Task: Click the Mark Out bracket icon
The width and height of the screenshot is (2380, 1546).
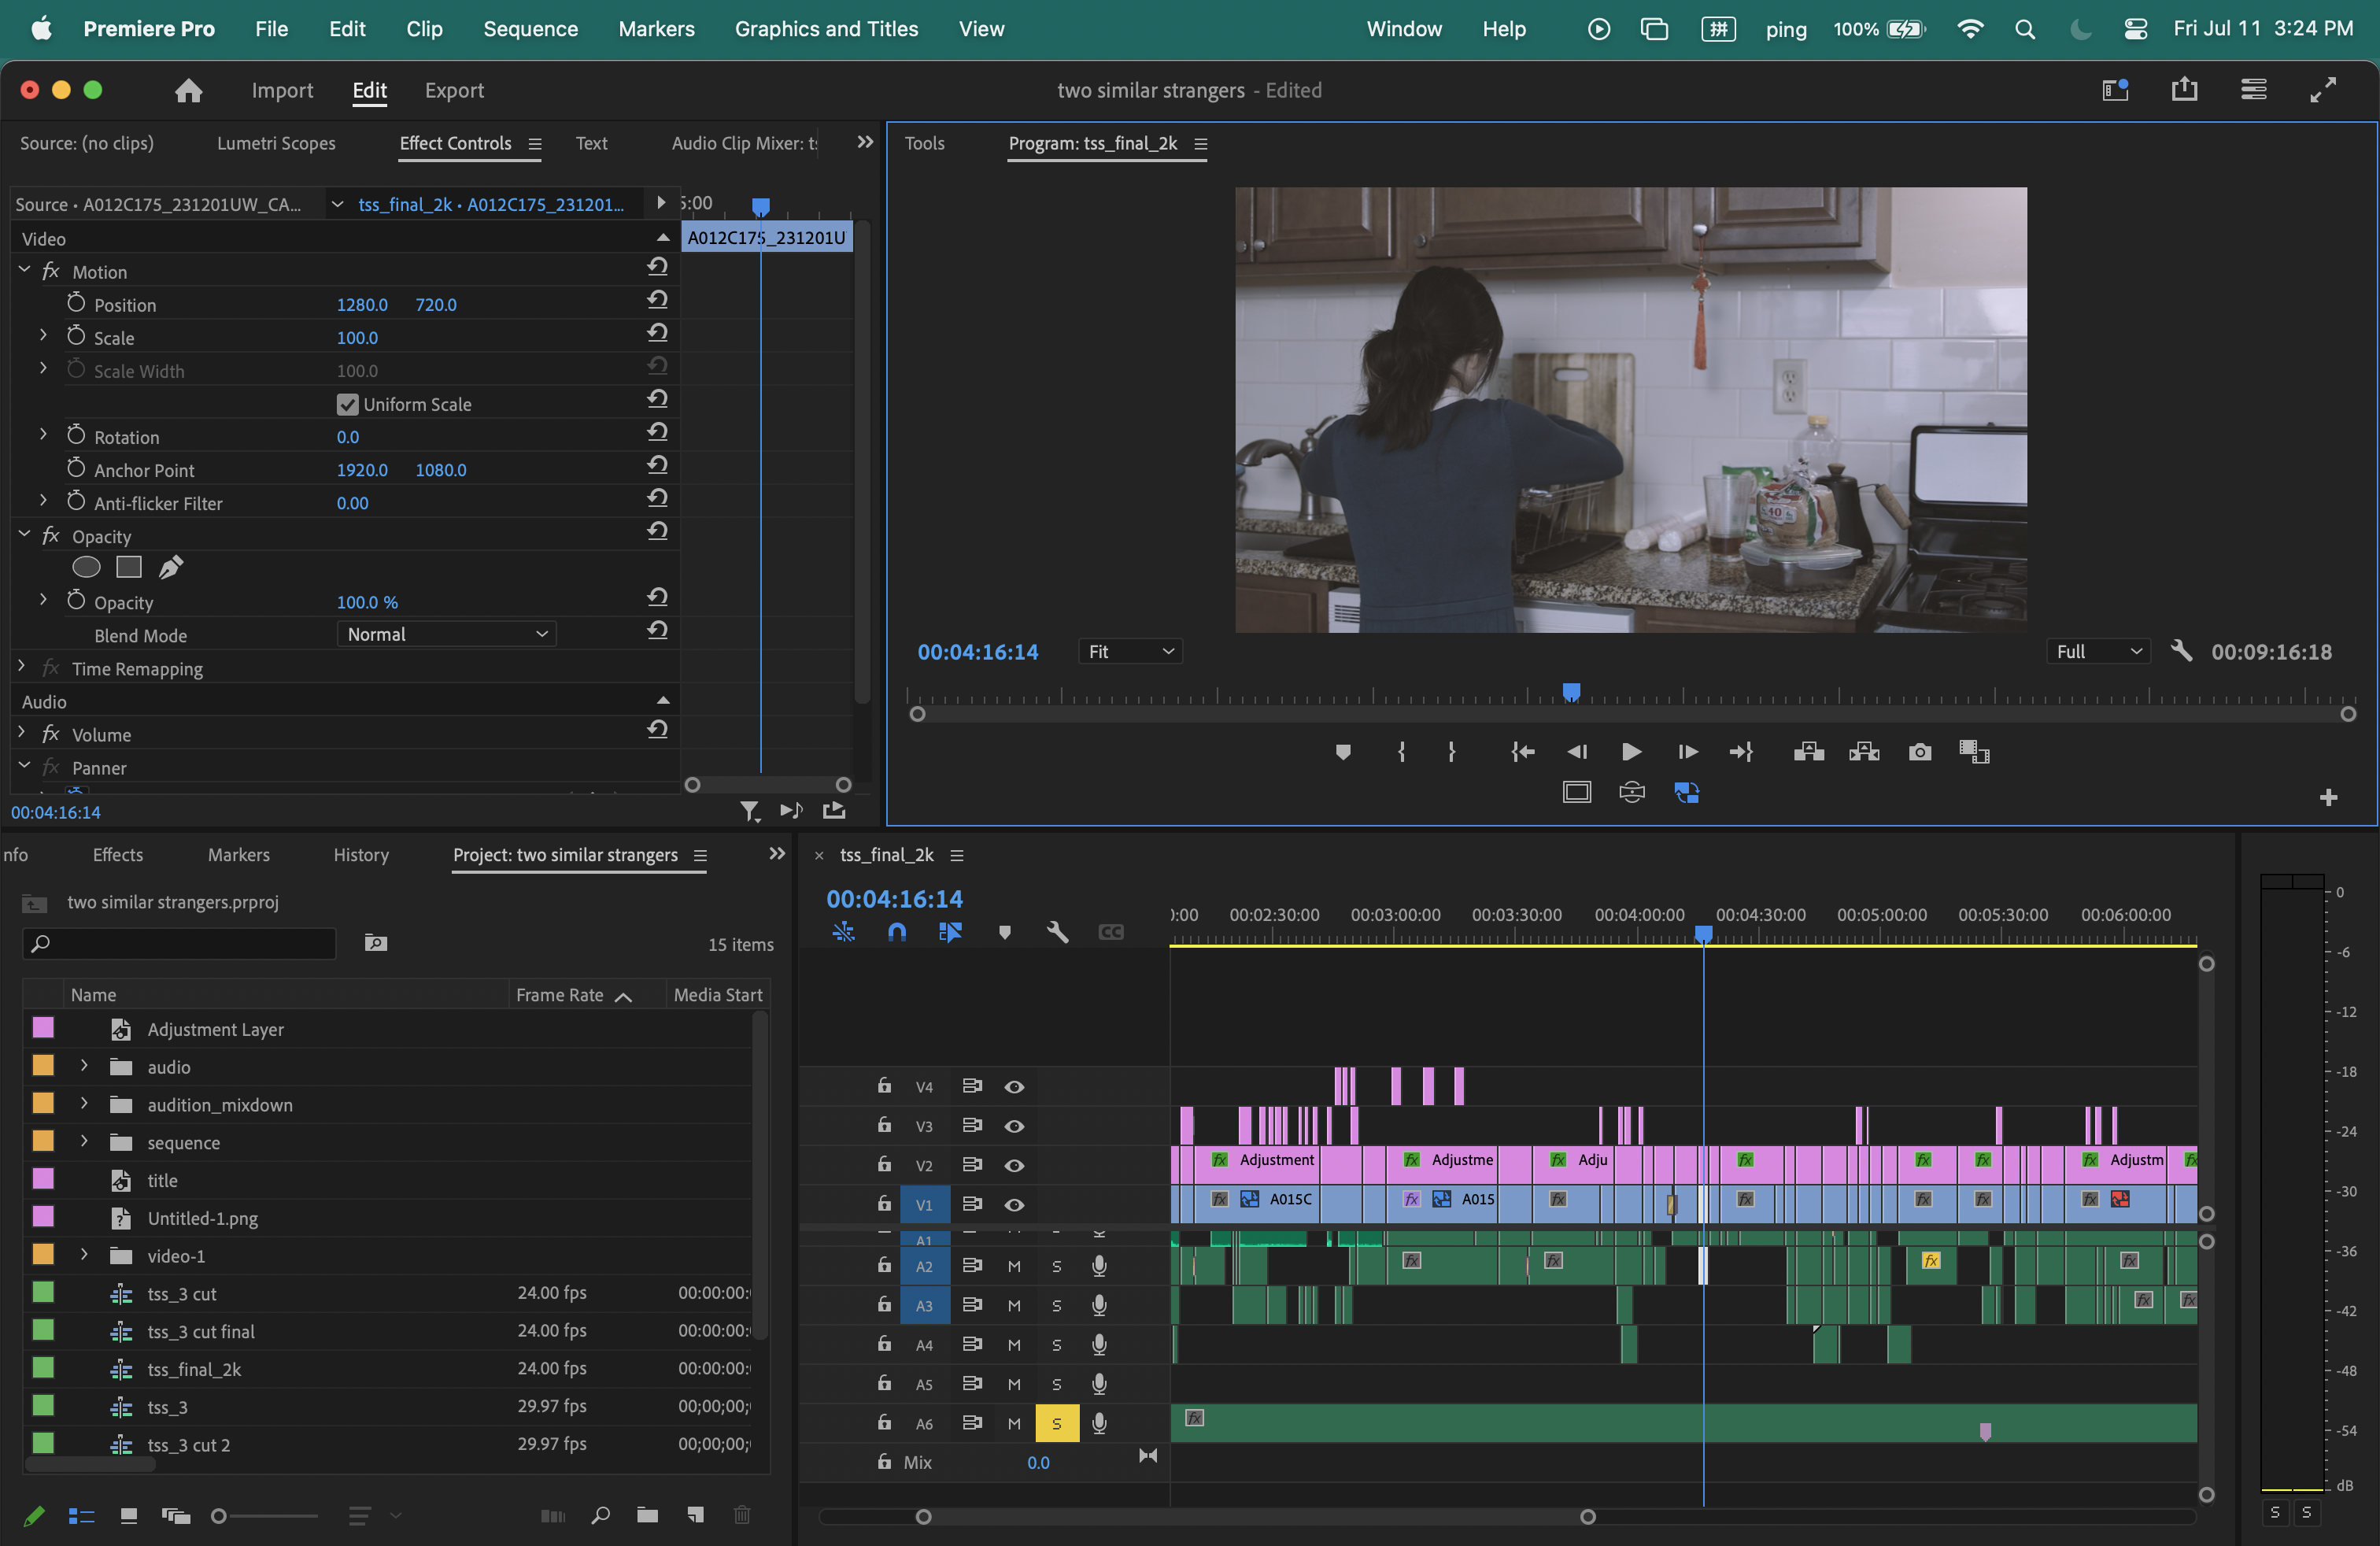Action: [1452, 752]
